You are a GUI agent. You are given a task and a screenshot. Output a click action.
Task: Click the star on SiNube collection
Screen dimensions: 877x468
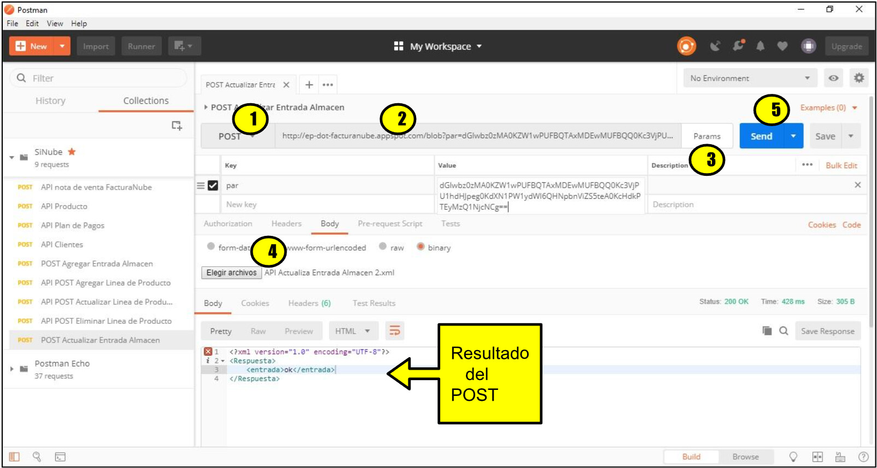coord(72,152)
